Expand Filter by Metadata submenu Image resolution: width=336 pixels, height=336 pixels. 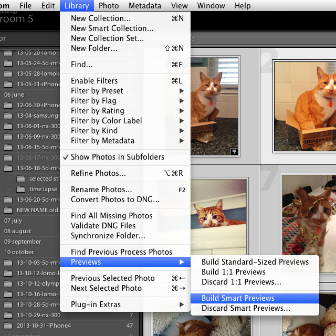[x=125, y=141]
